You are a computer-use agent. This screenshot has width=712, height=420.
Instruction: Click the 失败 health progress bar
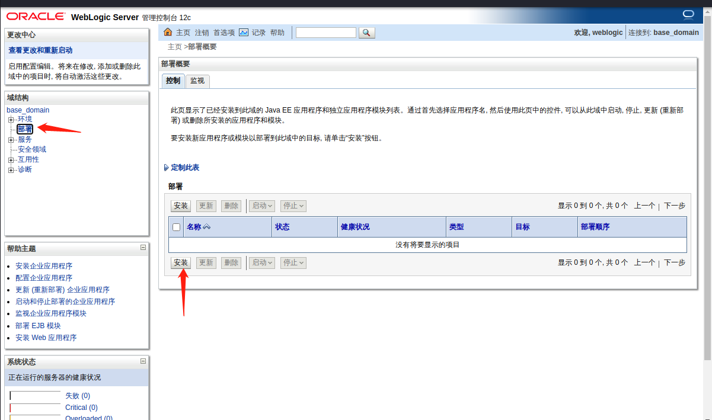[x=35, y=396]
